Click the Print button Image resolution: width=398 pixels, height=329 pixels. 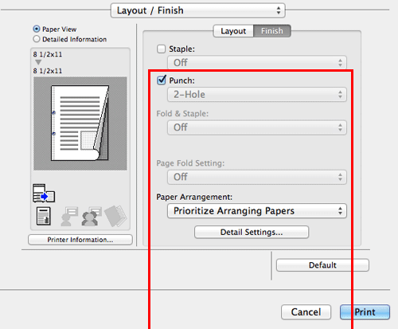(x=365, y=312)
